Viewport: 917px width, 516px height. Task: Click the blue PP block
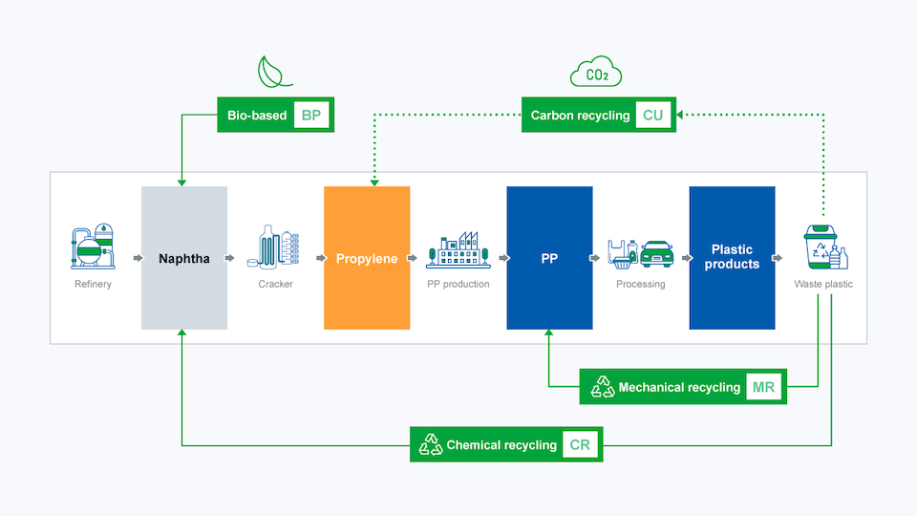(549, 258)
